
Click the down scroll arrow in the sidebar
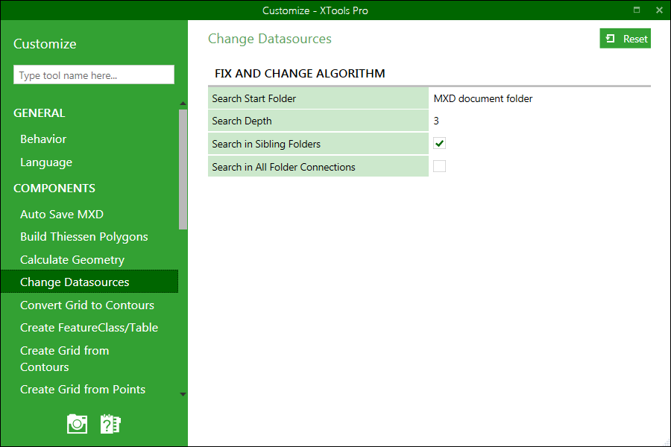(183, 393)
